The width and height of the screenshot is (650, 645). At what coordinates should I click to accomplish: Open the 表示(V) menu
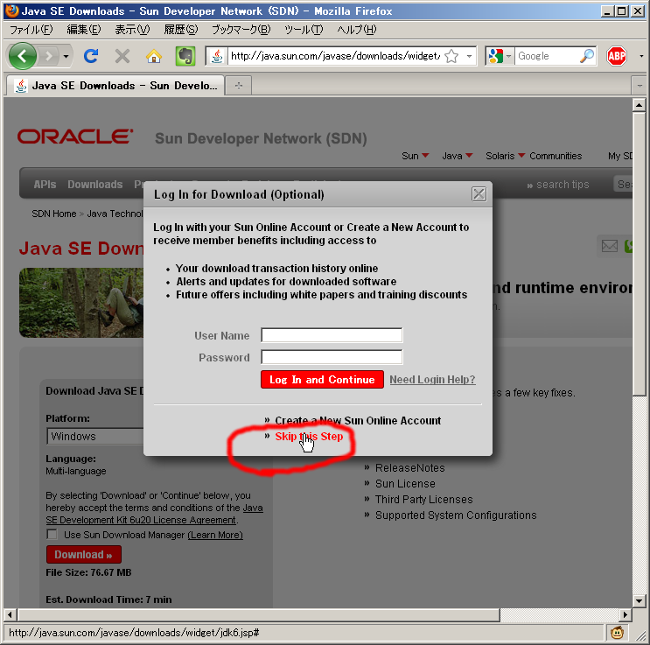[132, 30]
